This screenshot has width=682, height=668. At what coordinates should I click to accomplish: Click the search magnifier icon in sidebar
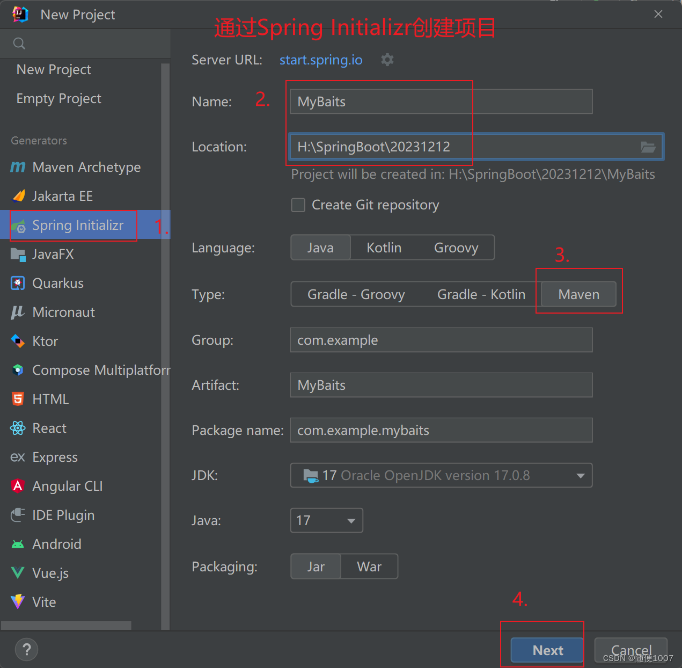[x=19, y=43]
